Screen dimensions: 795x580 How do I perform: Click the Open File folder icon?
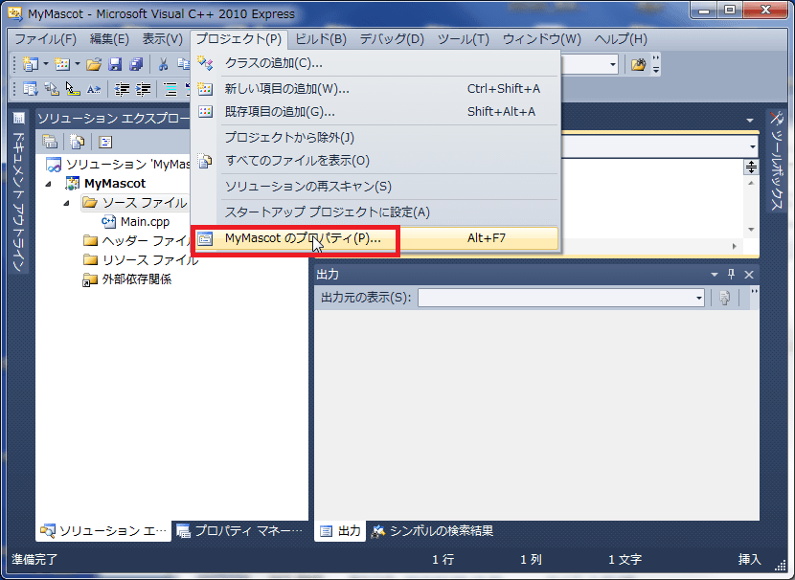pos(94,64)
